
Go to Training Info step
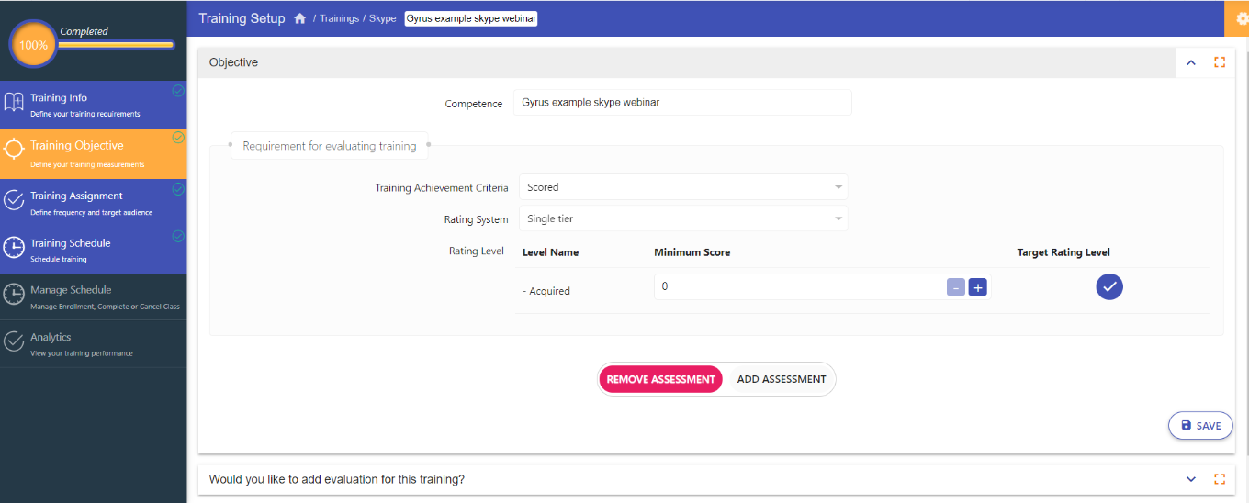click(94, 105)
